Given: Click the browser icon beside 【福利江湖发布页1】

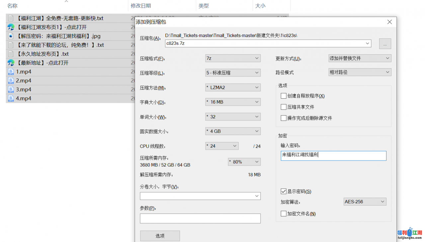Looking at the screenshot, I should (11, 27).
